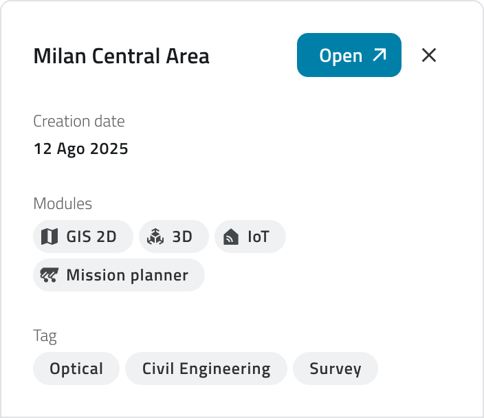Select the 3D module label text
The height and width of the screenshot is (418, 484).
point(182,237)
